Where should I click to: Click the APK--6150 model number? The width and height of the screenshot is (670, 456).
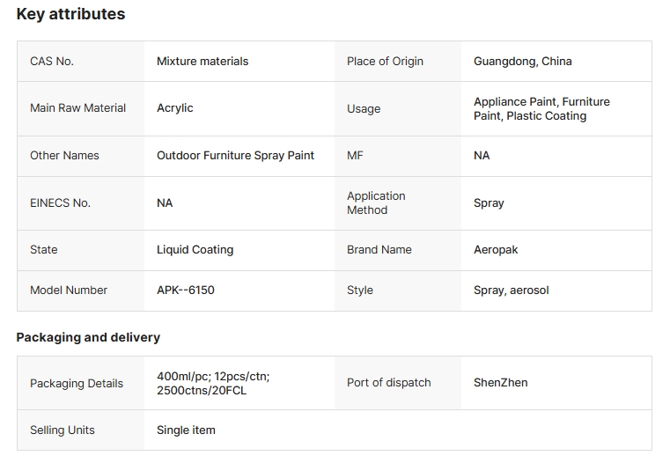point(186,291)
